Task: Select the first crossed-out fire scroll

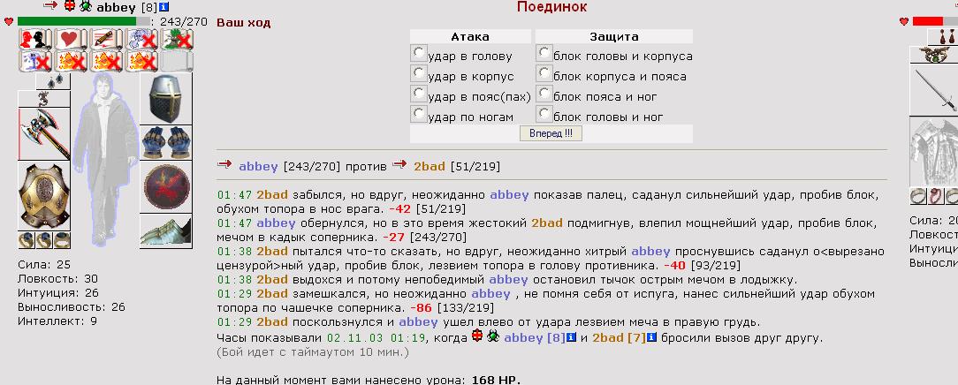Action: pyautogui.click(x=72, y=62)
